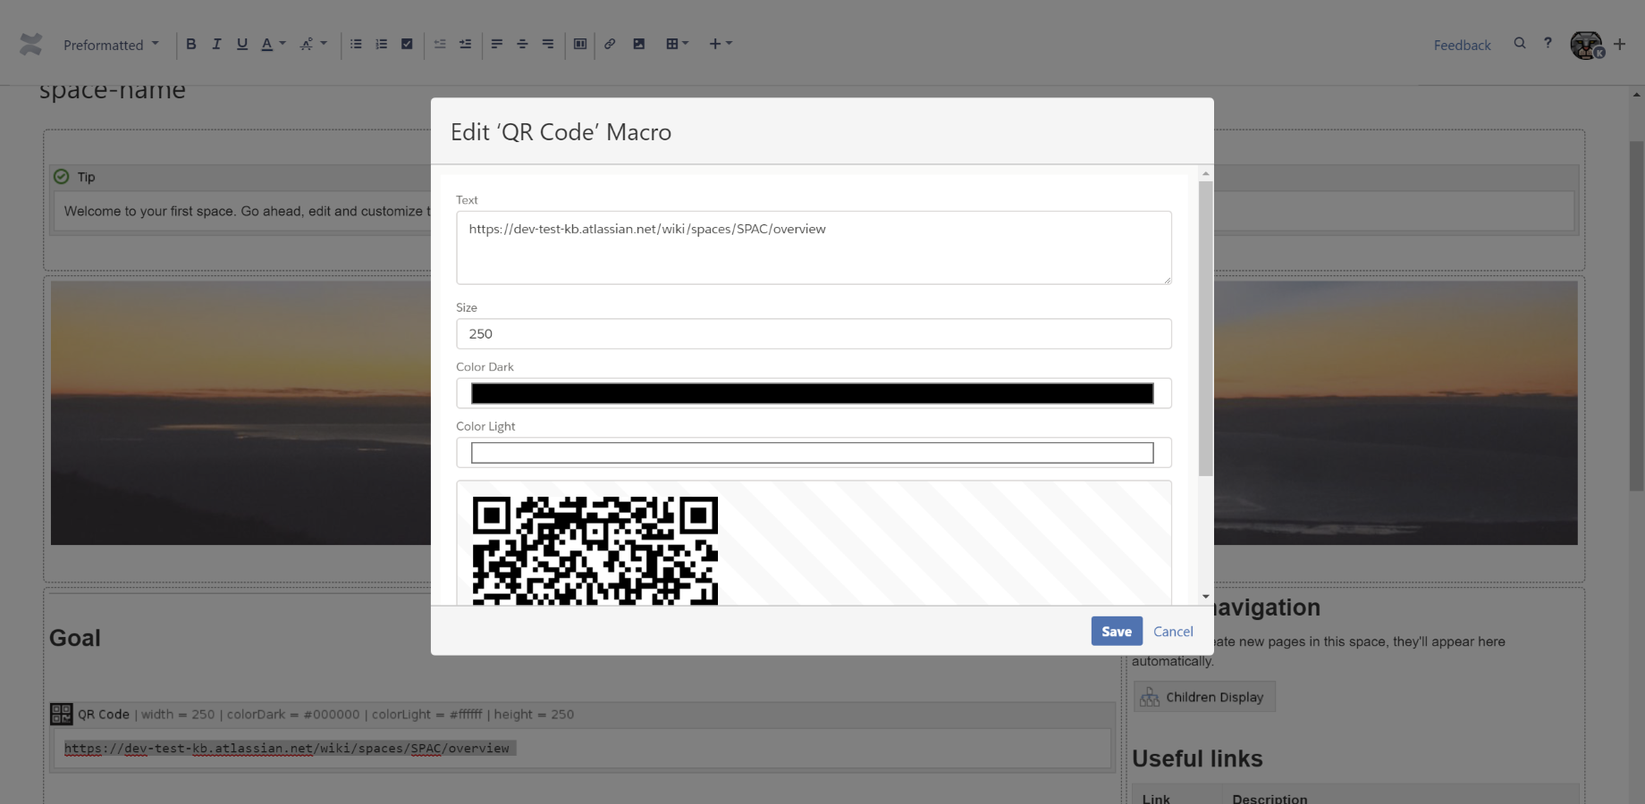The width and height of the screenshot is (1645, 804).
Task: Cancel the QR Code macro dialog
Action: tap(1173, 632)
